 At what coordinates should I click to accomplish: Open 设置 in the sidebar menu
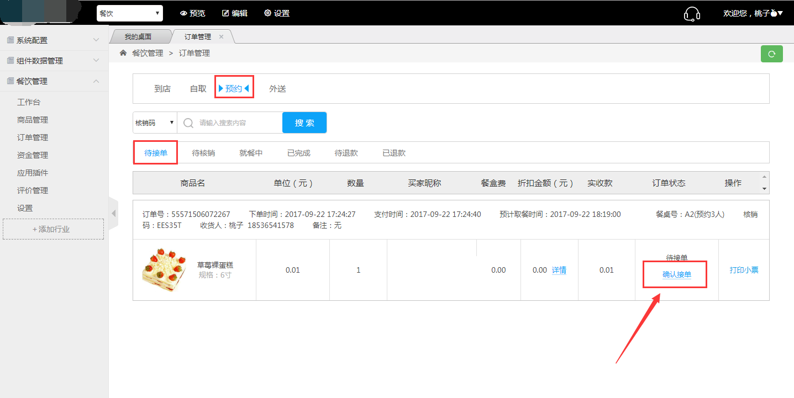25,208
